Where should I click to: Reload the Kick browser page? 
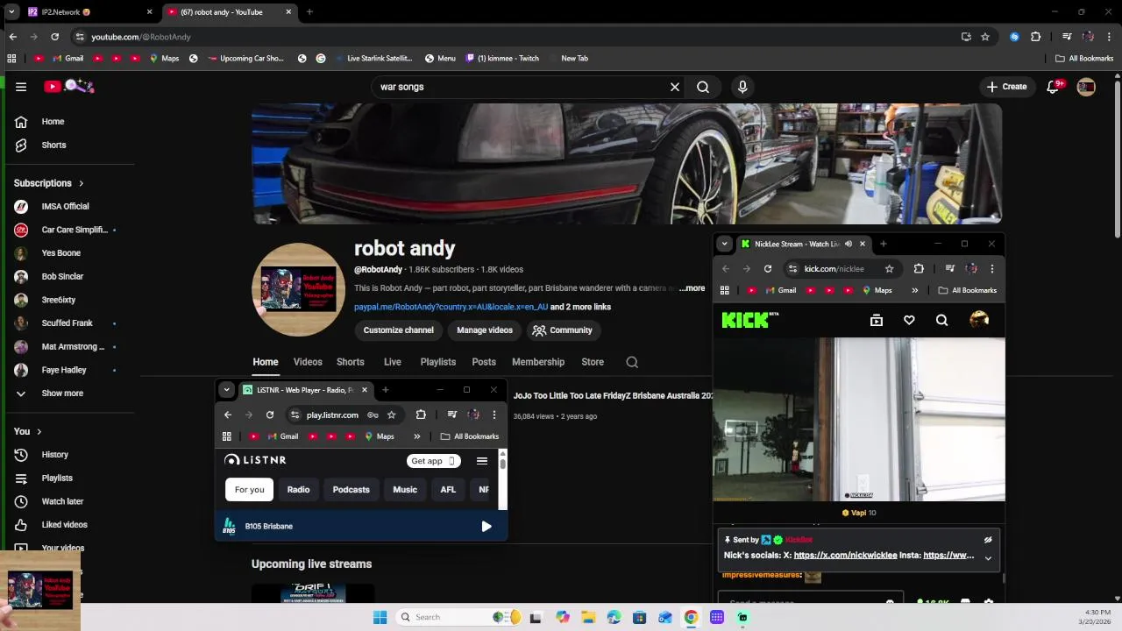768,269
